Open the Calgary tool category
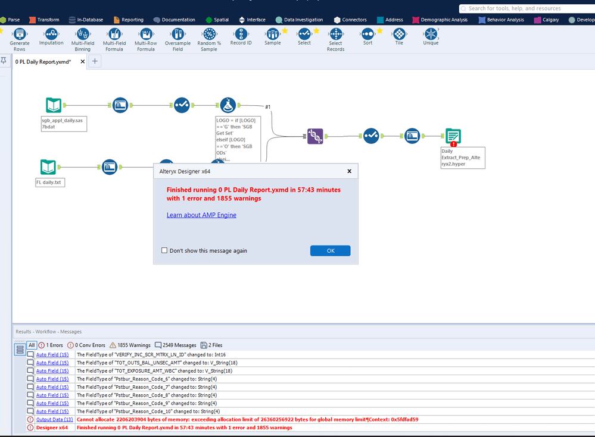Screen dimensions: 595x437 [x=546, y=20]
